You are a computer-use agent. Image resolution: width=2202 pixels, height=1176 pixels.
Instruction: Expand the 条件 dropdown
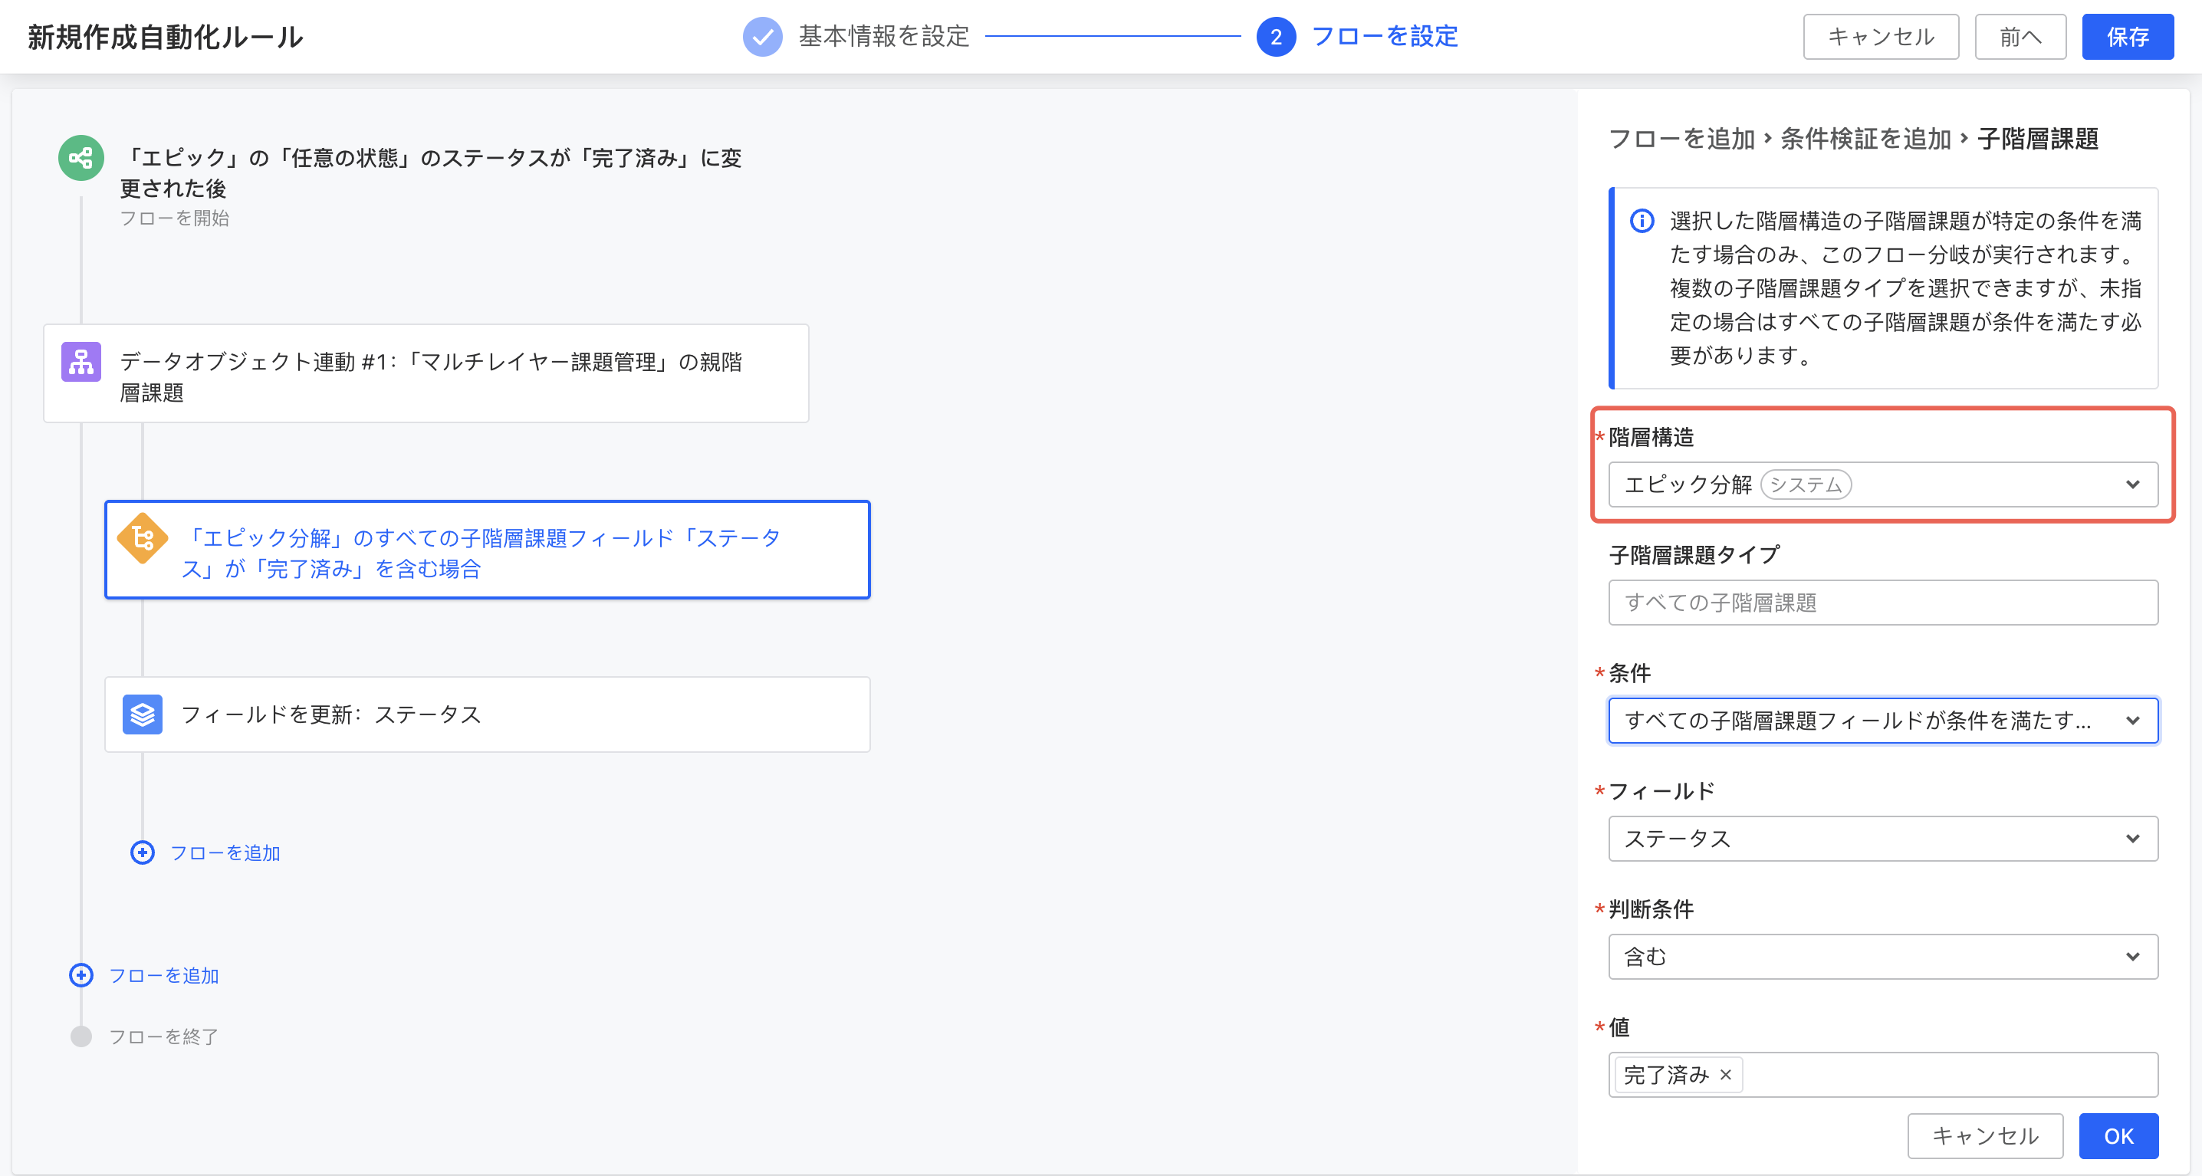point(1882,721)
